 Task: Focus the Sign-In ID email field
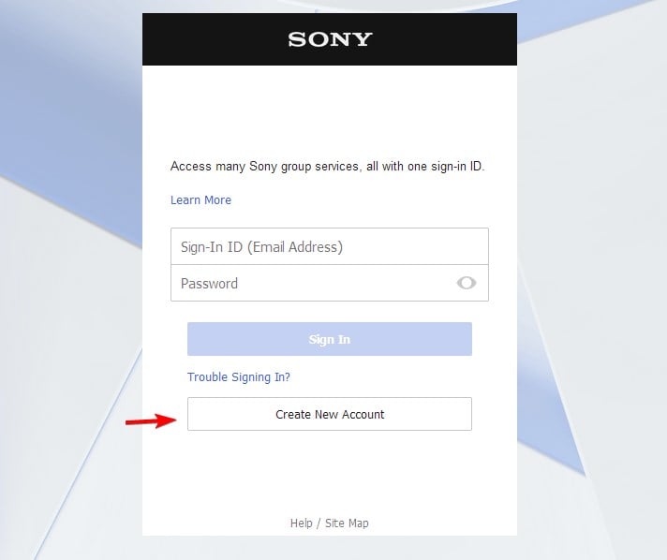click(330, 246)
